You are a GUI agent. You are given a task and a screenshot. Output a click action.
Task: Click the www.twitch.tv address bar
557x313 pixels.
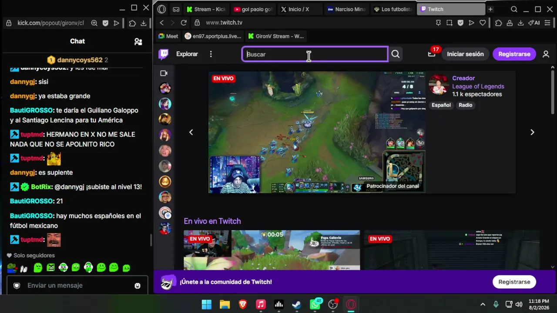(224, 23)
